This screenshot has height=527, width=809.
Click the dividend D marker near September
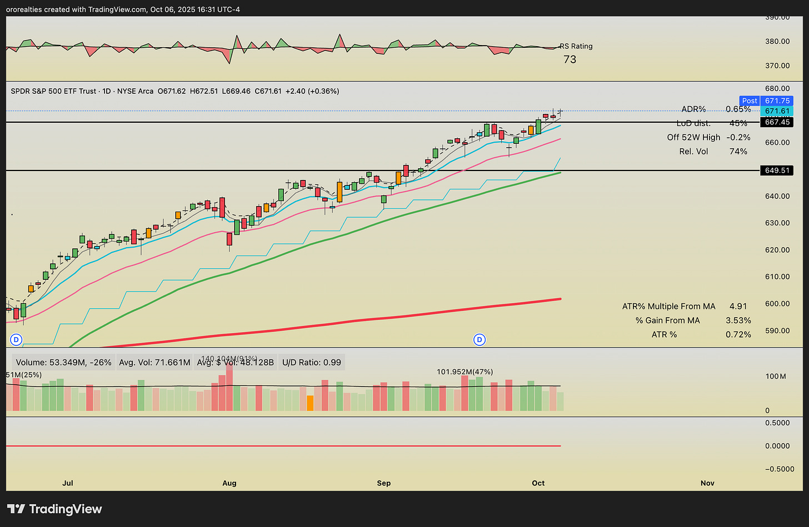coord(479,339)
